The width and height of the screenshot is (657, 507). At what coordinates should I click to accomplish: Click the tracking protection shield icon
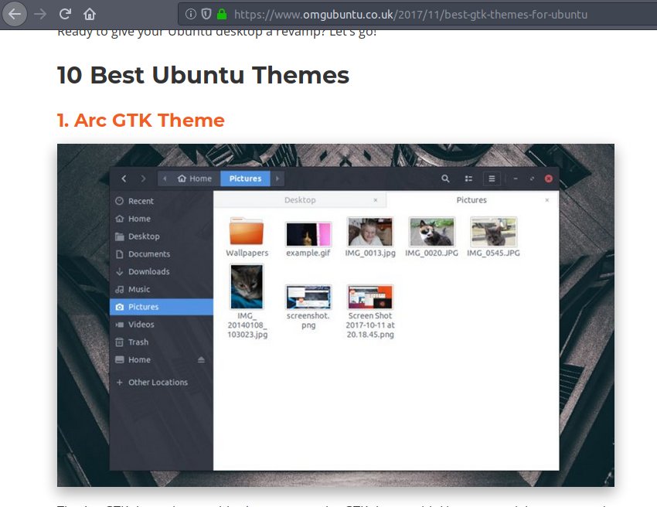(206, 14)
